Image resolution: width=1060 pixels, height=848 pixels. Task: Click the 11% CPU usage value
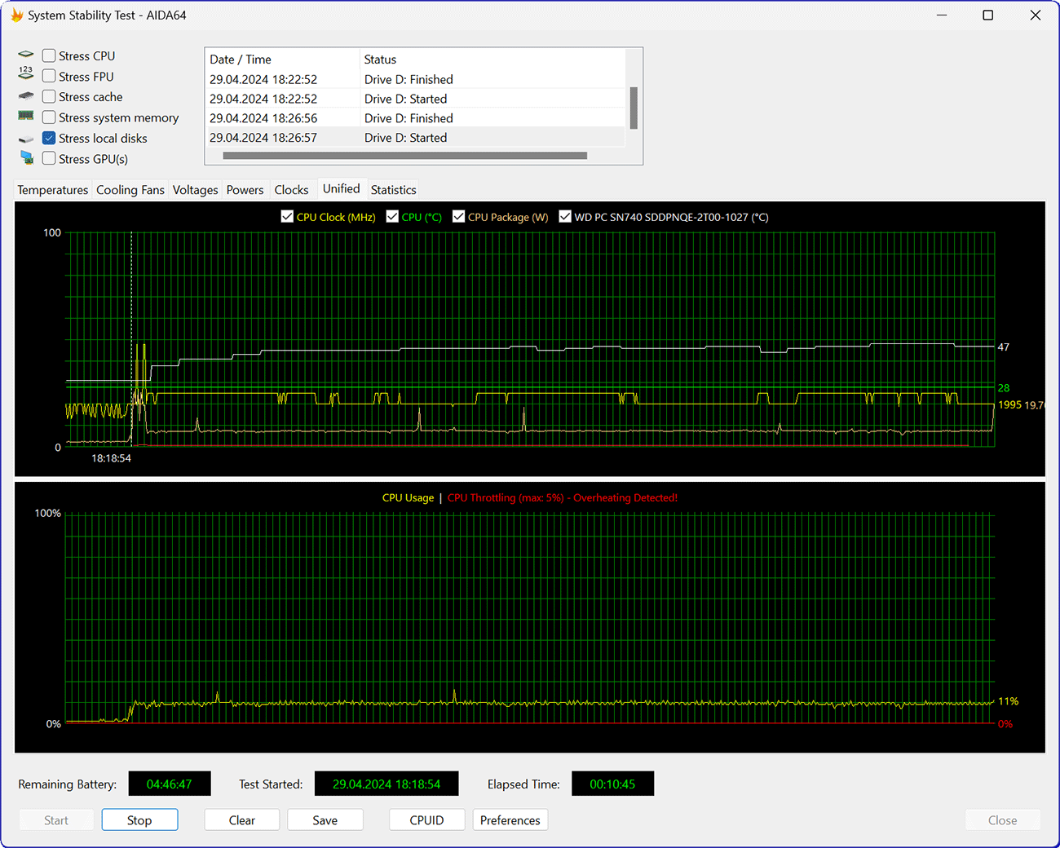click(1009, 701)
